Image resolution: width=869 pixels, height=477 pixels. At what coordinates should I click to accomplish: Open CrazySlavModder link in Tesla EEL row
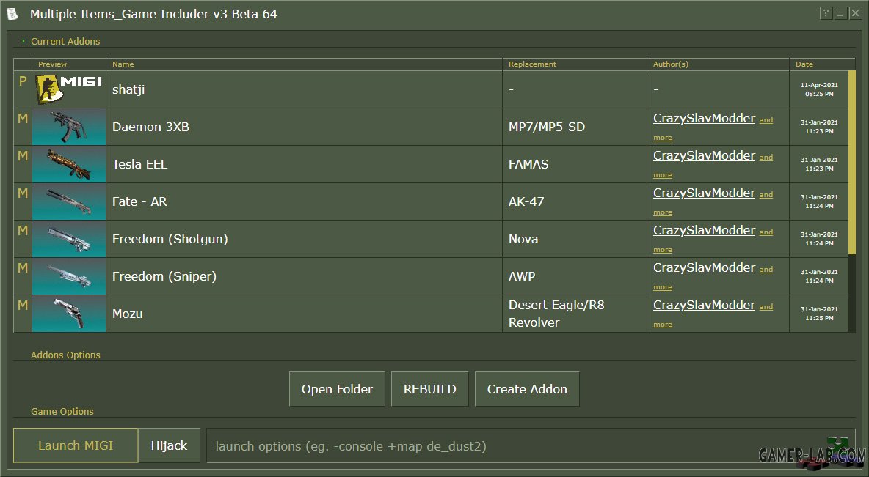(704, 156)
